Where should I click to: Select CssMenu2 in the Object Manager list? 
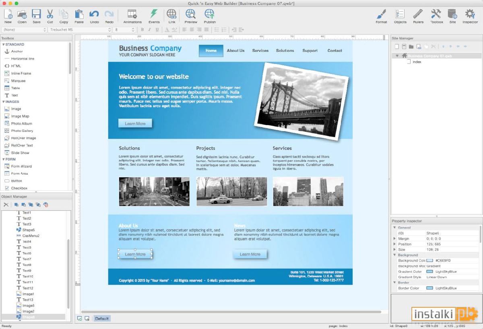click(28, 236)
